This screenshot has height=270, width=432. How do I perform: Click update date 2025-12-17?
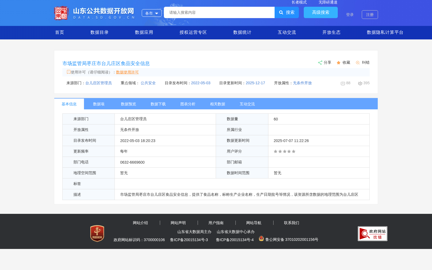(255, 83)
